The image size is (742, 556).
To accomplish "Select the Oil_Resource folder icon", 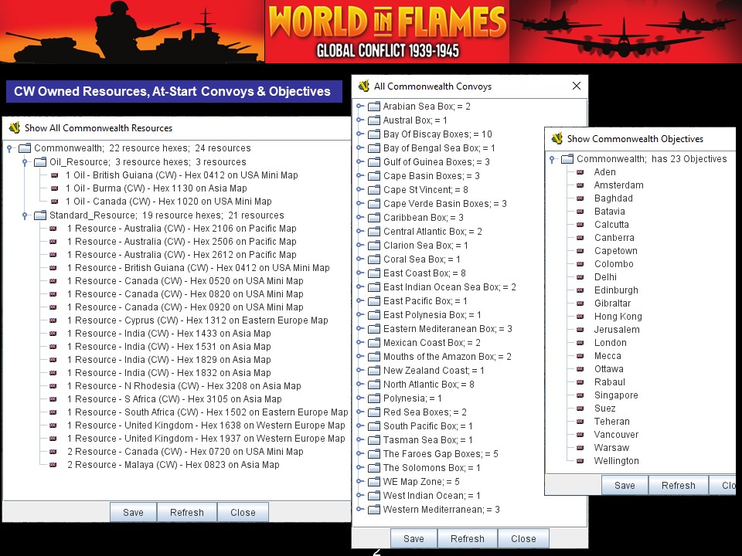I will (40, 162).
